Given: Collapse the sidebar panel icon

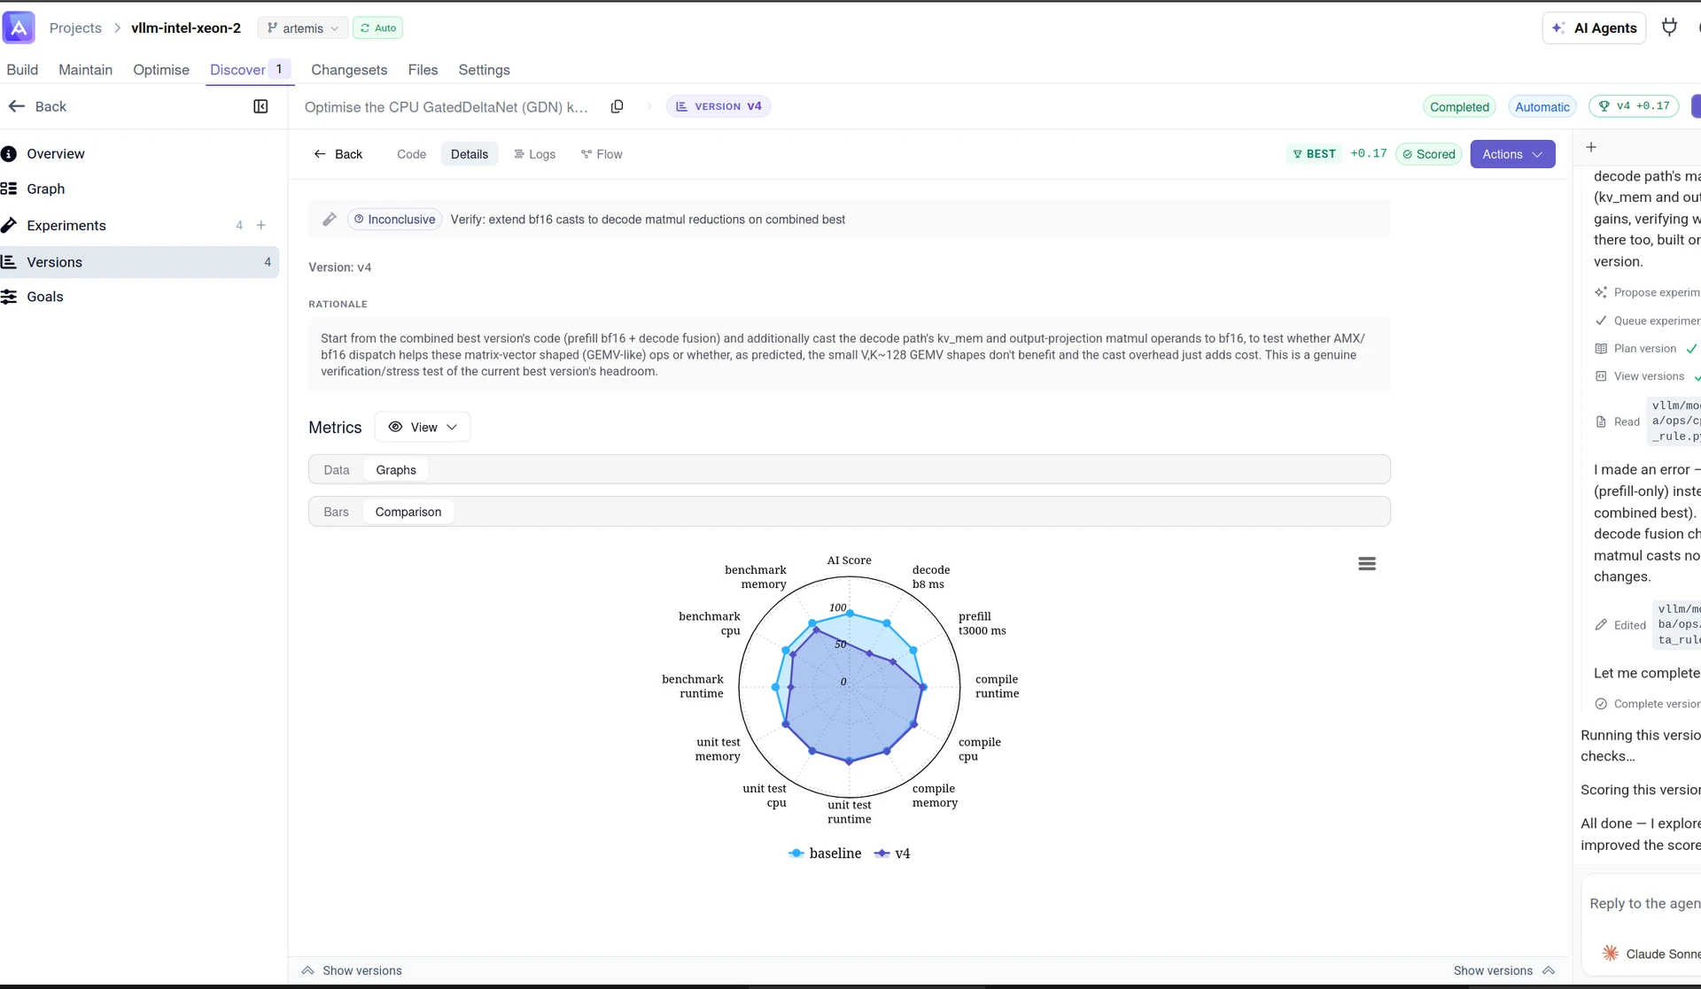Looking at the screenshot, I should point(260,106).
